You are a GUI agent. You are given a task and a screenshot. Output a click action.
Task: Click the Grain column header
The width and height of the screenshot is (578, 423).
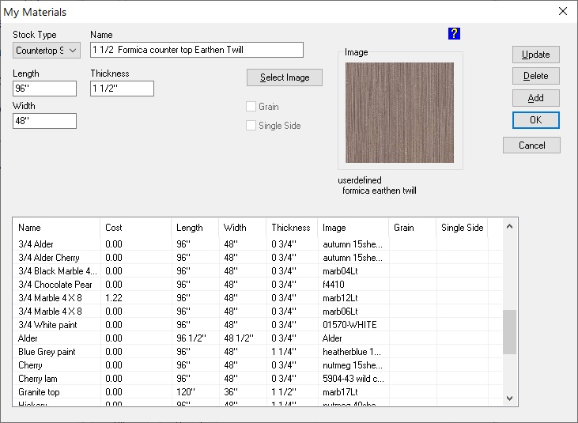(x=413, y=228)
